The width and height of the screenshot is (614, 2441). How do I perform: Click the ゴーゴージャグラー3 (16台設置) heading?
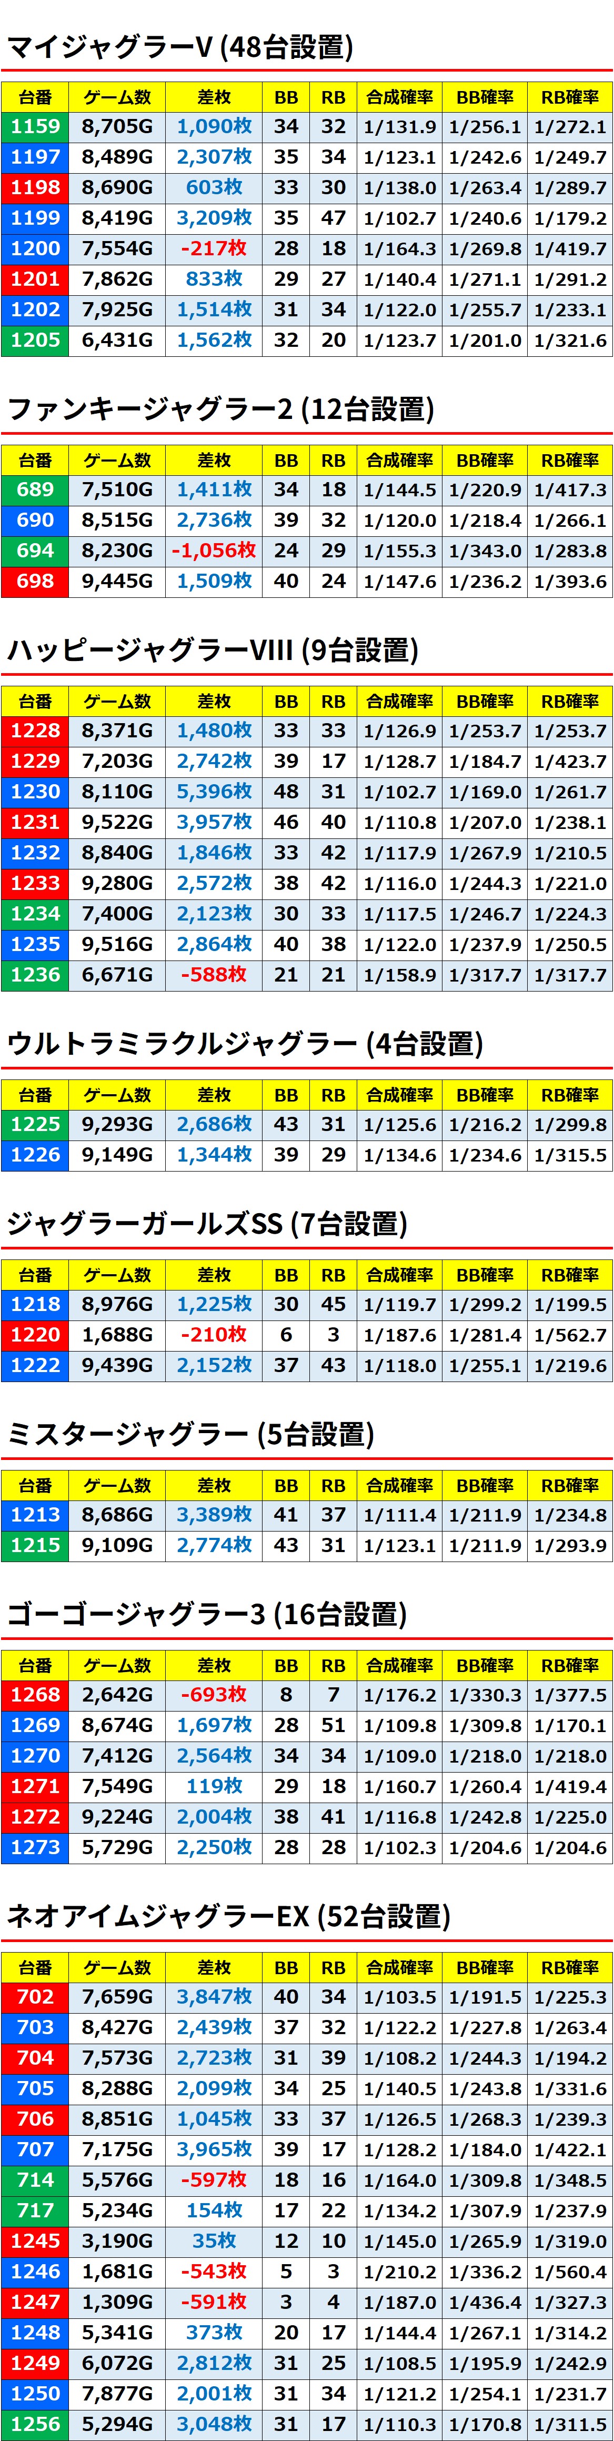tap(207, 1614)
